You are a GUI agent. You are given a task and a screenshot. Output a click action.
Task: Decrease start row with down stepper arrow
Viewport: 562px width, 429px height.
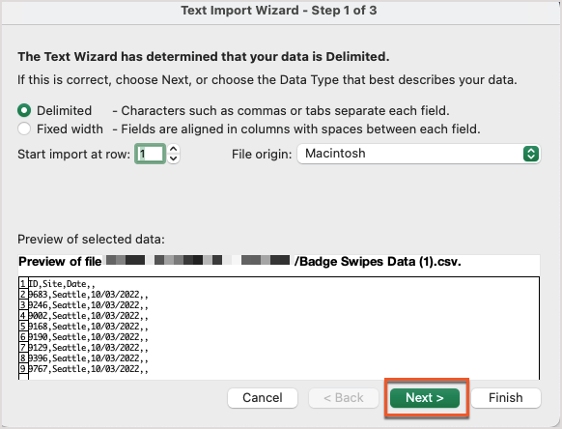coord(174,158)
